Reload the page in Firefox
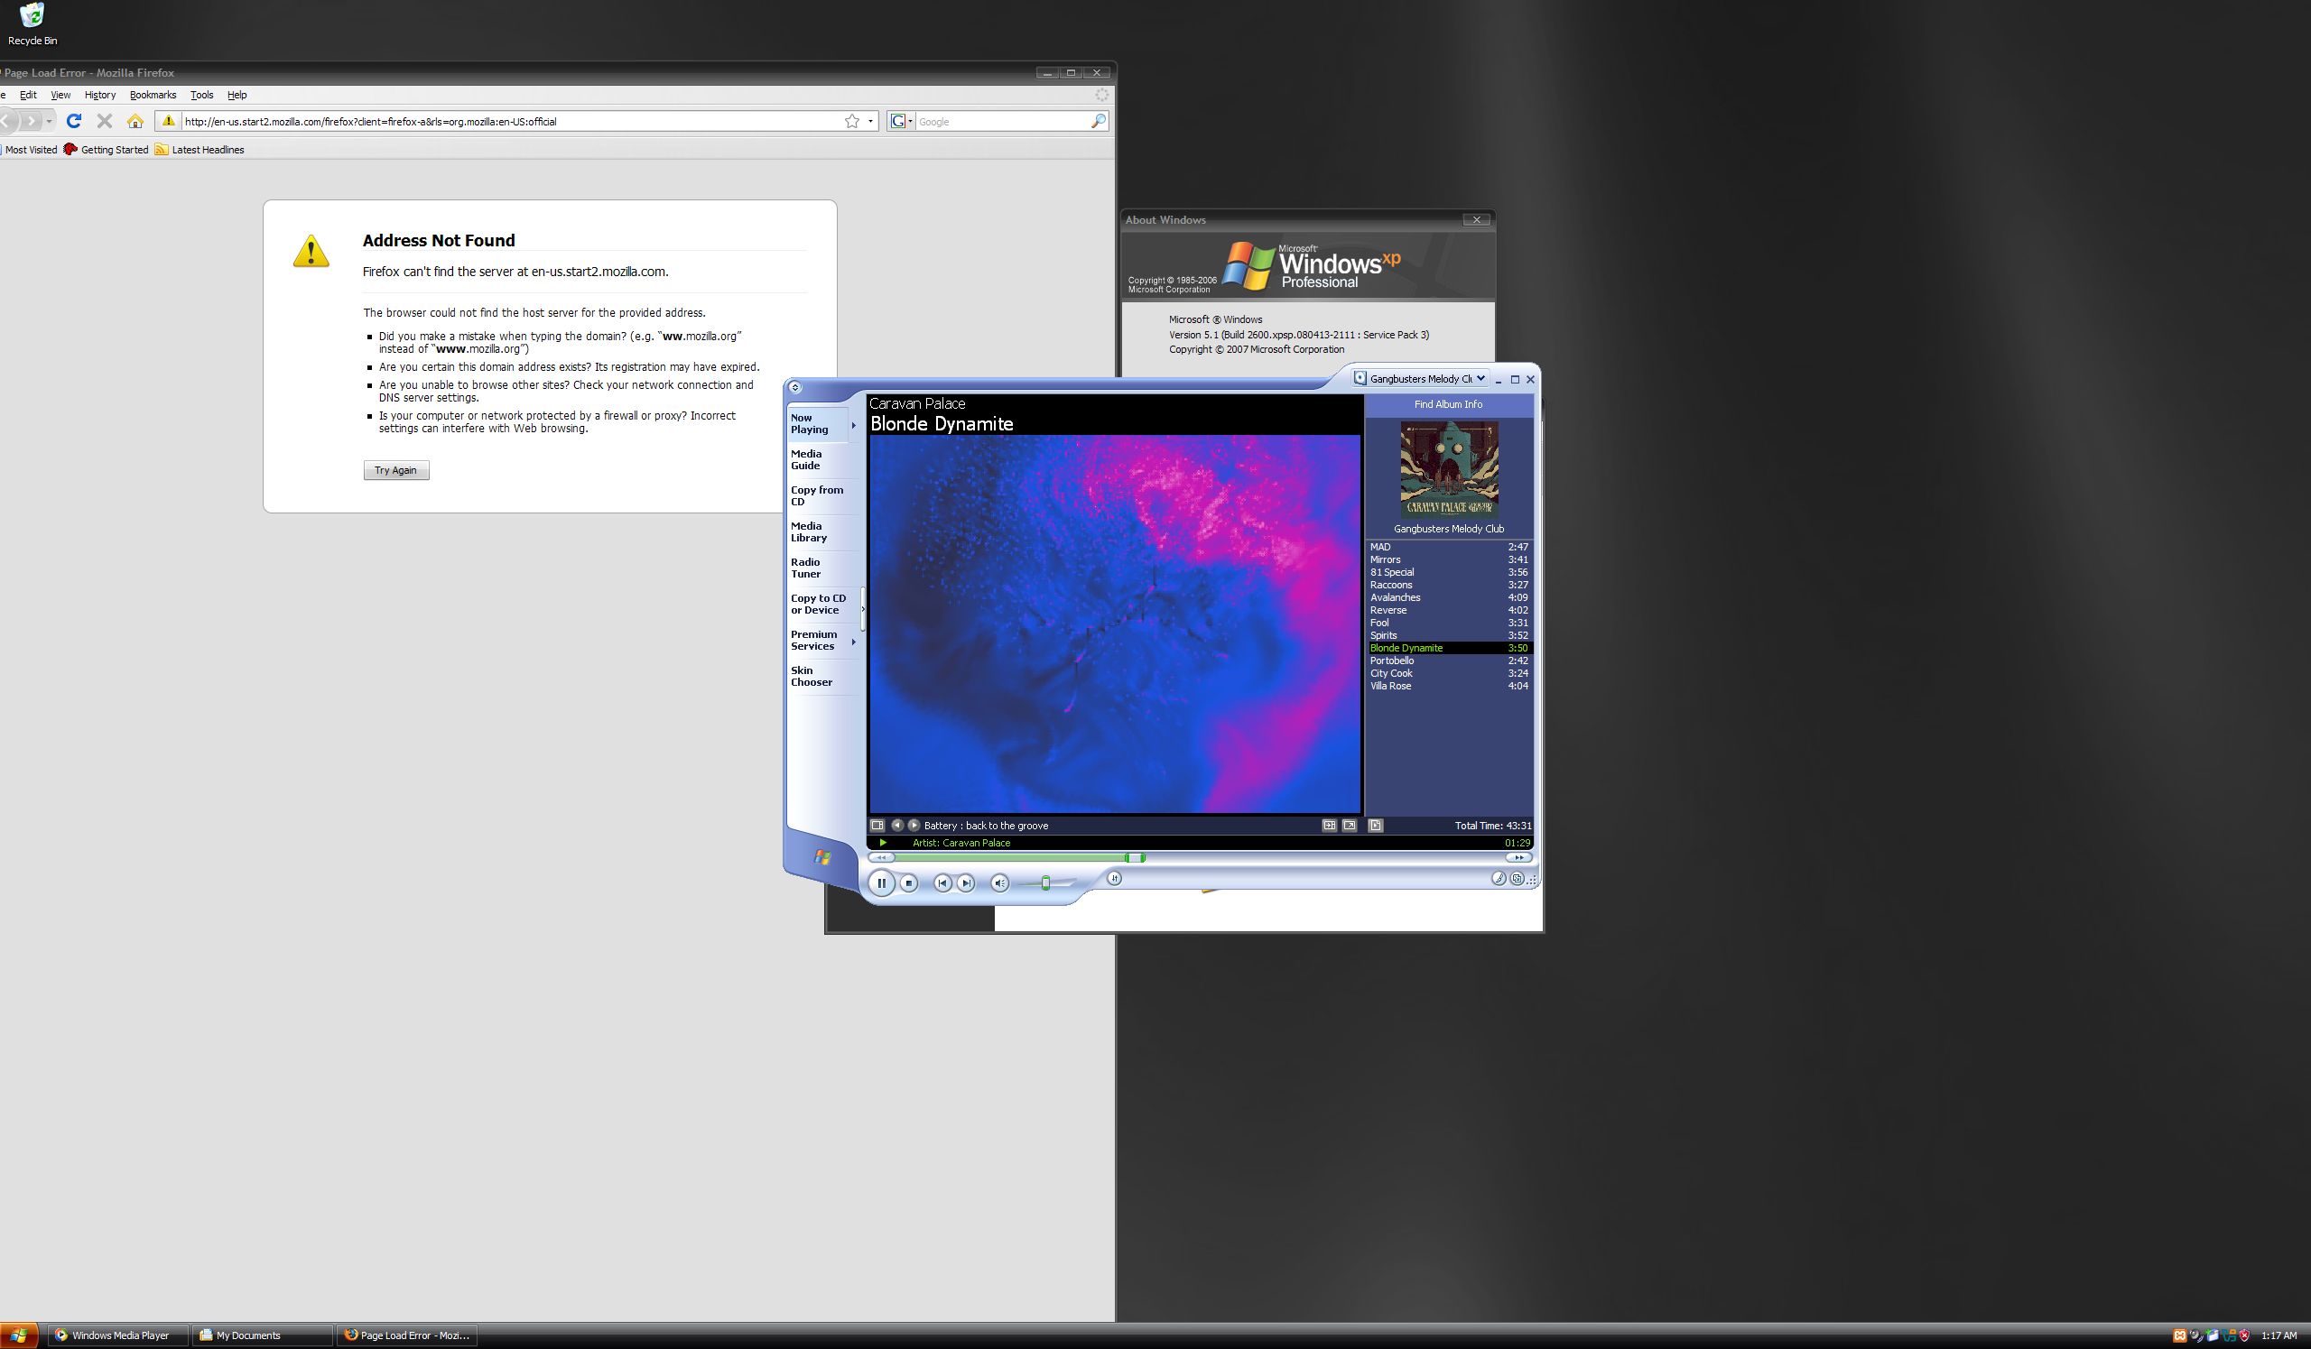Image resolution: width=2311 pixels, height=1349 pixels. pyautogui.click(x=74, y=121)
